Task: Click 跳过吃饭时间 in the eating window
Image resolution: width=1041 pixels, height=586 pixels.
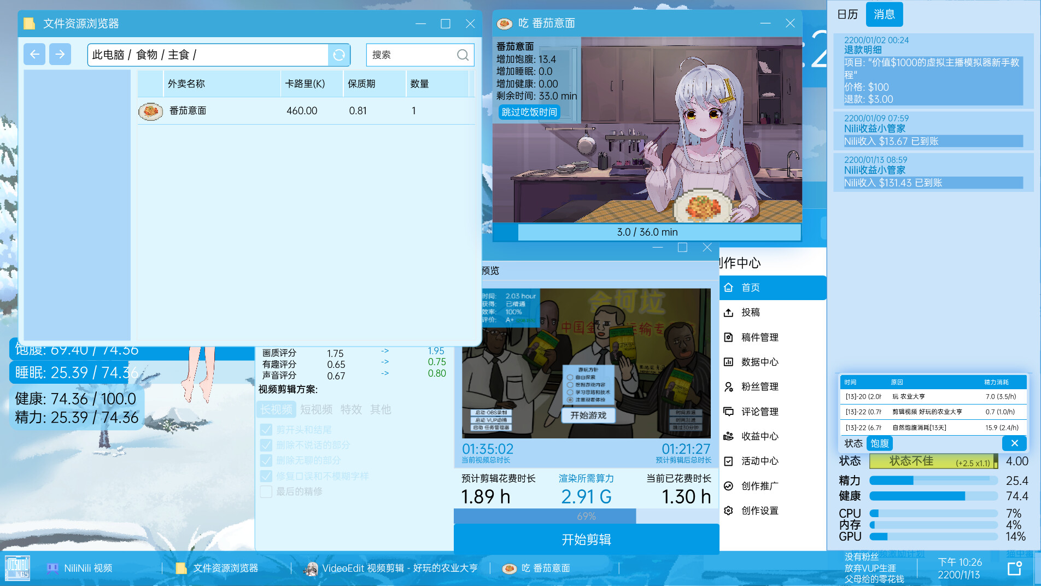Action: click(529, 112)
